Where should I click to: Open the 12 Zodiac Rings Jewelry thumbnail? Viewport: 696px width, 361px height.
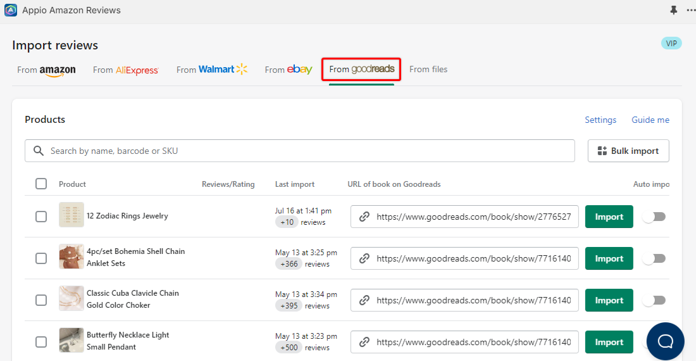[71, 215]
